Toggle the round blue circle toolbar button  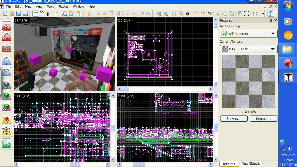tap(271, 13)
